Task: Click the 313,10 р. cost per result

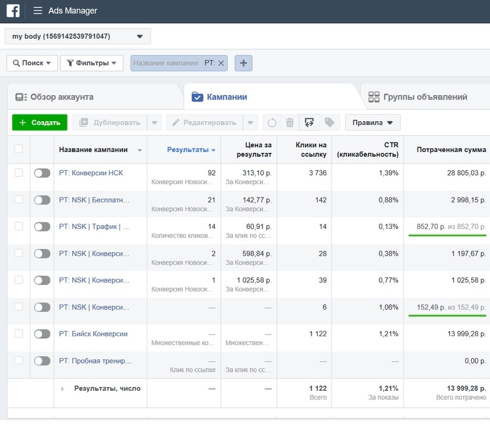Action: click(x=257, y=173)
